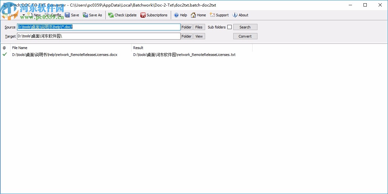Viewport: 388px width, 194px height.
Task: Go to the program Home page
Action: pyautogui.click(x=198, y=15)
